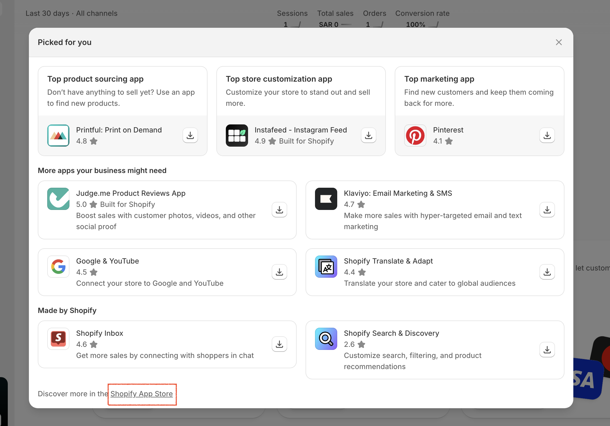Close the Picked for you dialog
The height and width of the screenshot is (426, 610).
coord(559,42)
